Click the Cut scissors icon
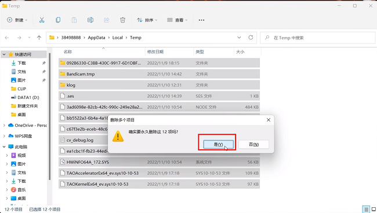Image resolution: width=377 pixels, height=213 pixels. tap(42, 20)
